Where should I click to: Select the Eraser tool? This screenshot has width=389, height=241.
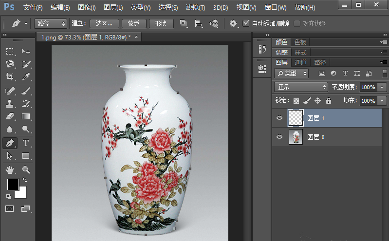[10, 116]
